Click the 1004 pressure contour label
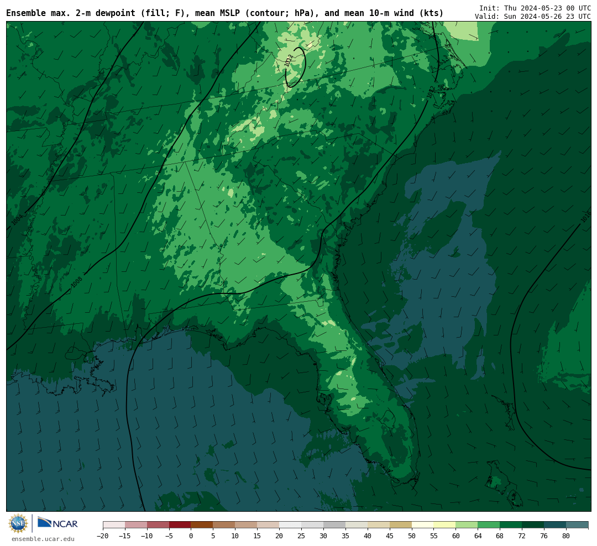The image size is (597, 546). [x=17, y=220]
